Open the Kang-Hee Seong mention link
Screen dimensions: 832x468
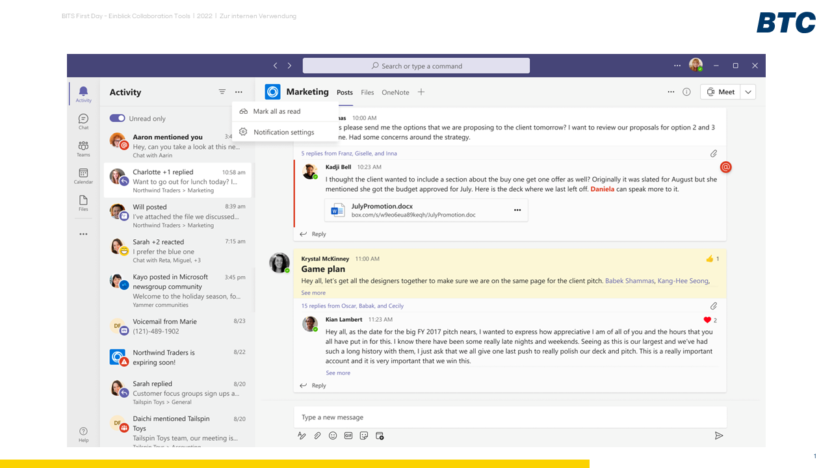(x=683, y=281)
